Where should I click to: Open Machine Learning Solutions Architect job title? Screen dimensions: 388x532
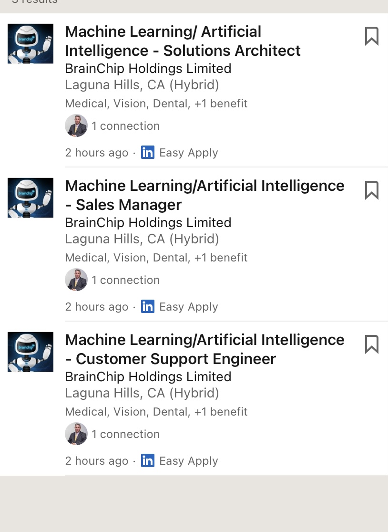pyautogui.click(x=183, y=41)
